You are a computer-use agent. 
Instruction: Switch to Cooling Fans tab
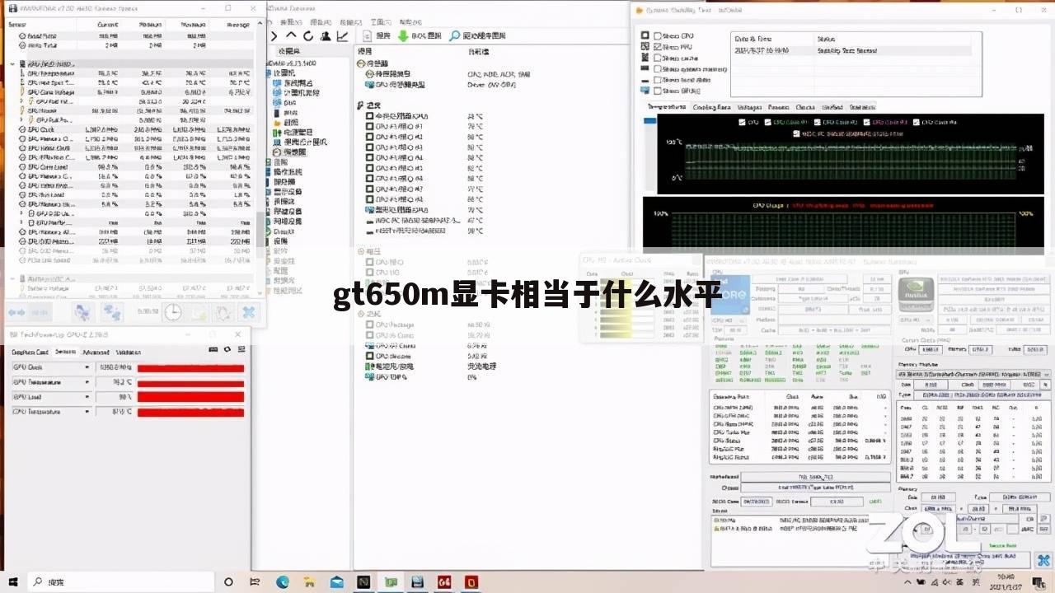(711, 107)
